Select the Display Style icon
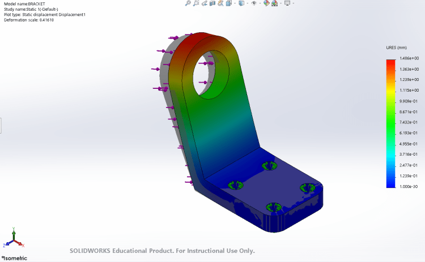The height and width of the screenshot is (262, 425). [x=241, y=3]
